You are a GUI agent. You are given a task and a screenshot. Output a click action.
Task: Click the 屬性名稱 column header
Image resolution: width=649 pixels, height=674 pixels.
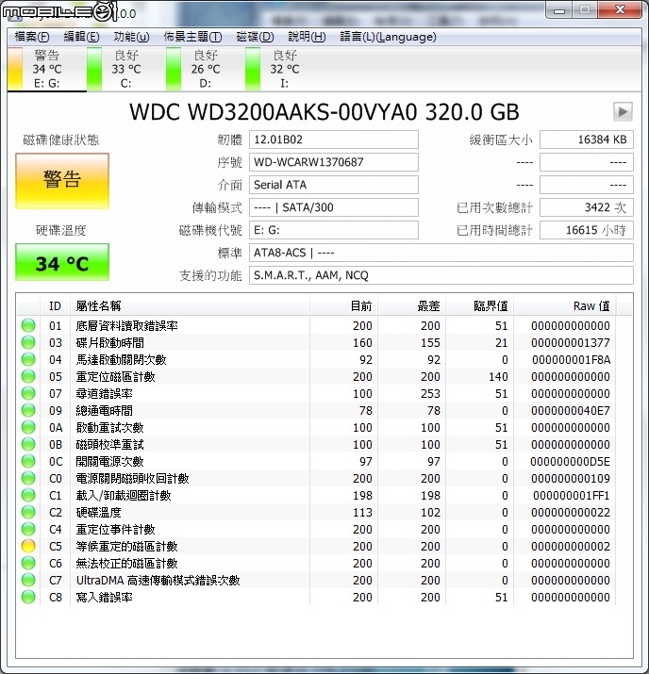pyautogui.click(x=190, y=306)
